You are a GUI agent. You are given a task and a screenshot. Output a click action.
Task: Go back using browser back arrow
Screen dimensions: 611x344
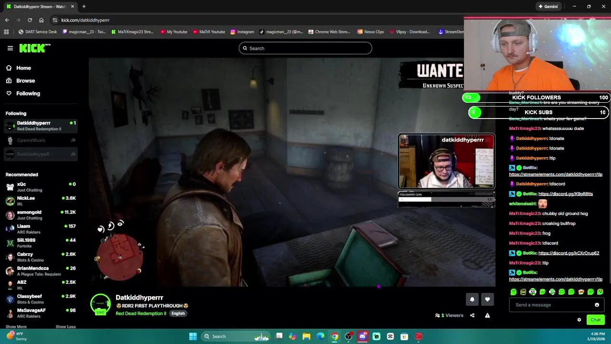pos(7,20)
